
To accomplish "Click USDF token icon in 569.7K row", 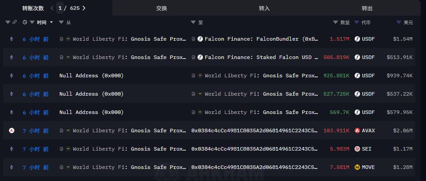I will point(357,112).
